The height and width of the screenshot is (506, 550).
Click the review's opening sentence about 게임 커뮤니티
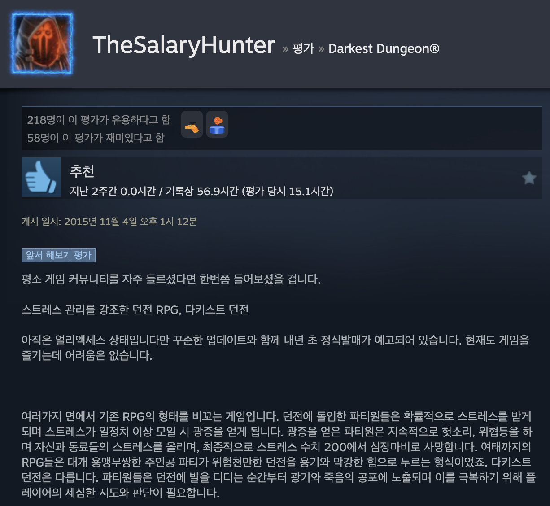coord(171,279)
